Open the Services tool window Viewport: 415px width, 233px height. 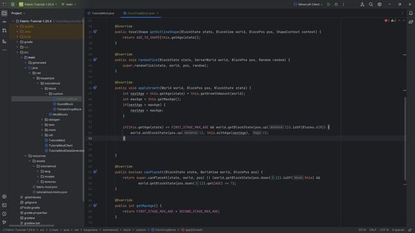coord(5,197)
